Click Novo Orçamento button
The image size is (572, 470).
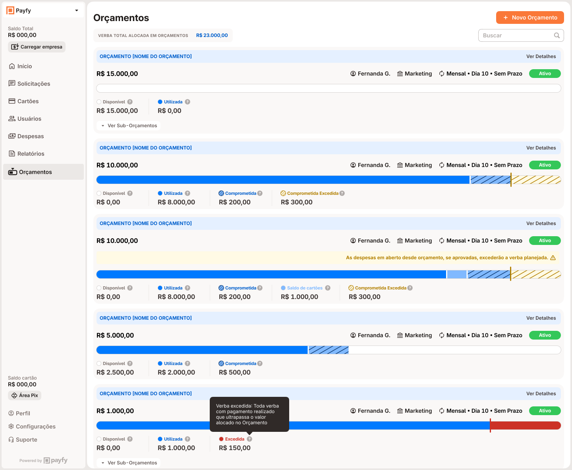click(530, 17)
